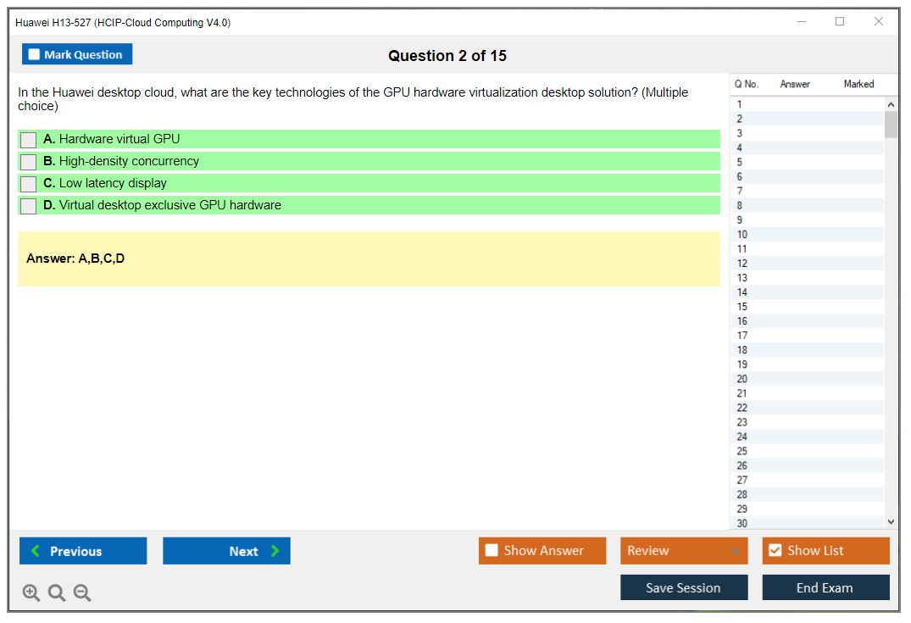Tick option D Virtual desktop exclusive GPU
This screenshot has height=623, width=911.
pyautogui.click(x=29, y=206)
